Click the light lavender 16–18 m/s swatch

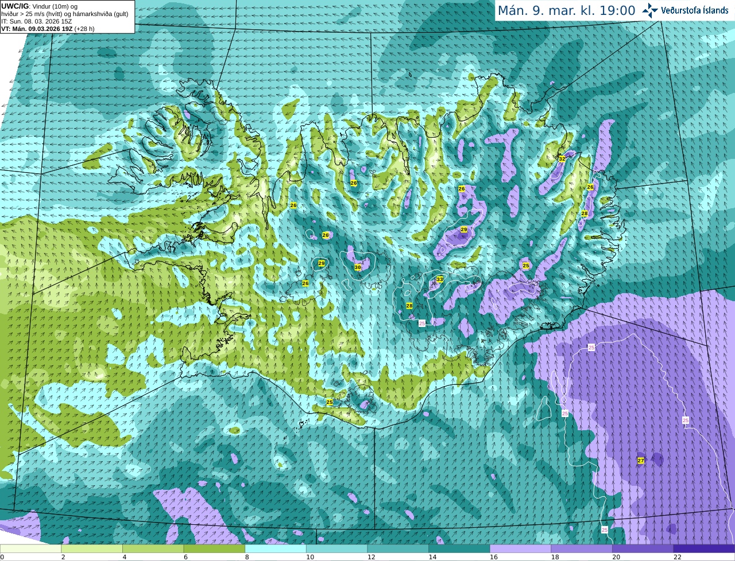pyautogui.click(x=520, y=549)
